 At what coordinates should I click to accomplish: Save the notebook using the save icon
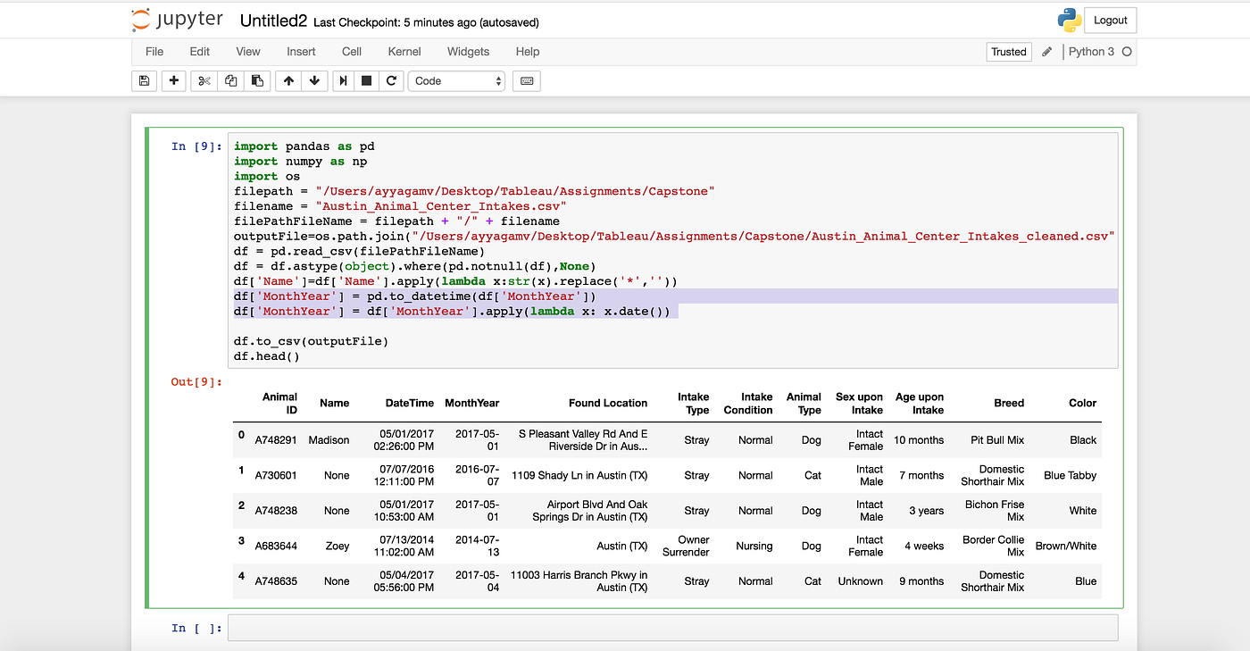pos(144,80)
